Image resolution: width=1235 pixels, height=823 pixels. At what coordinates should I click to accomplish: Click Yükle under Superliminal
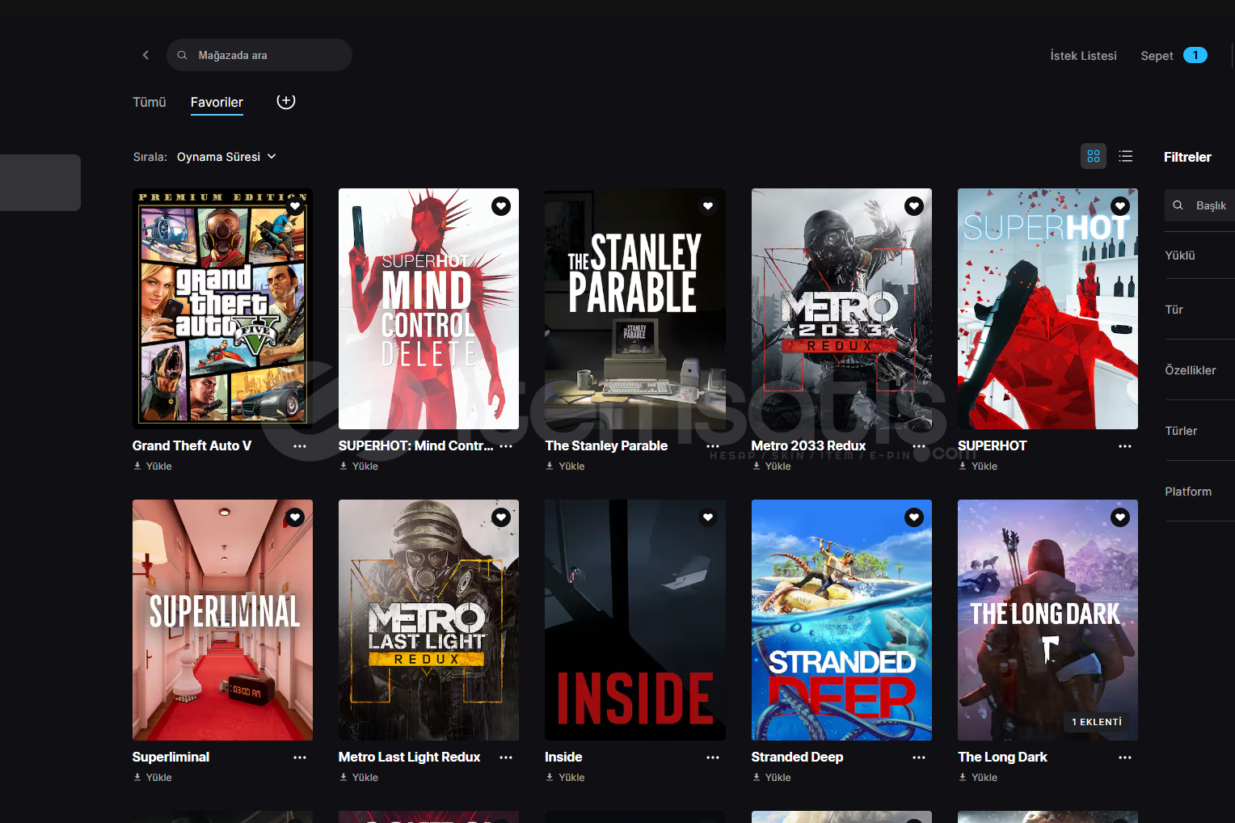coord(153,778)
